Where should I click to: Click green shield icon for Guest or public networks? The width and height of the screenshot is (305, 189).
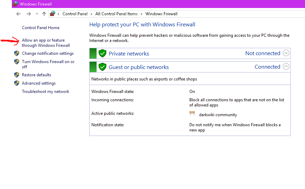[x=102, y=67]
